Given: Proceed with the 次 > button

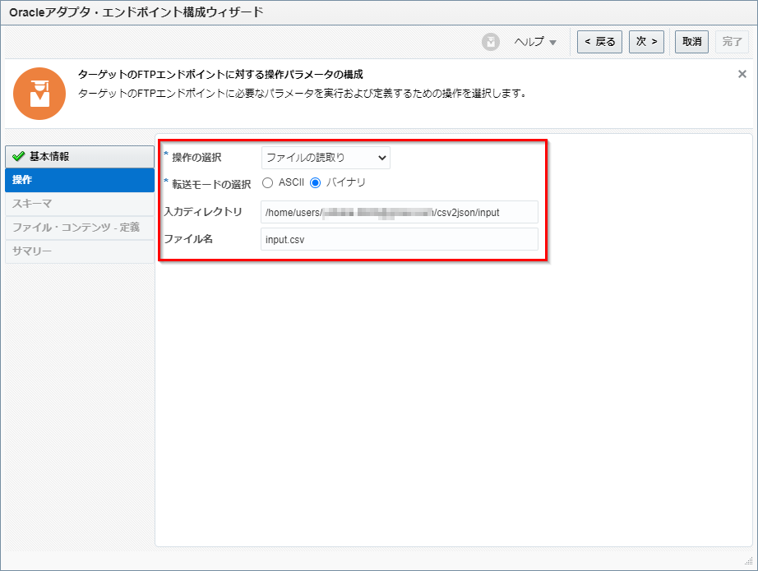Looking at the screenshot, I should (646, 42).
